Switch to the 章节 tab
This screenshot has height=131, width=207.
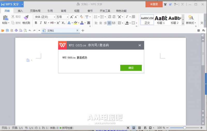click(x=90, y=11)
